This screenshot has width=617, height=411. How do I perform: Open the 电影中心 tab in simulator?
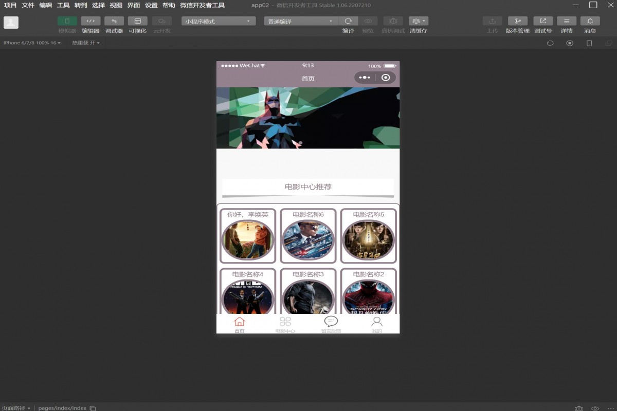point(285,324)
